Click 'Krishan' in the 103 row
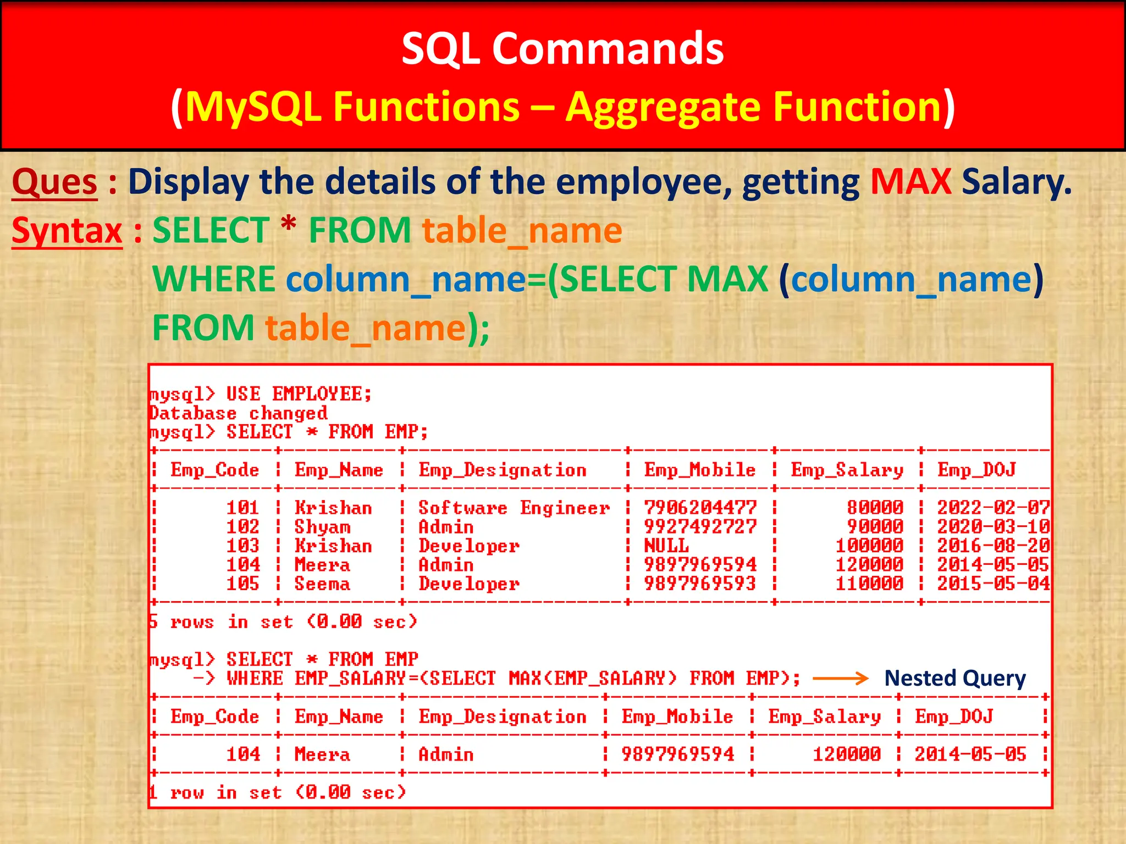1126x844 pixels. tap(333, 545)
